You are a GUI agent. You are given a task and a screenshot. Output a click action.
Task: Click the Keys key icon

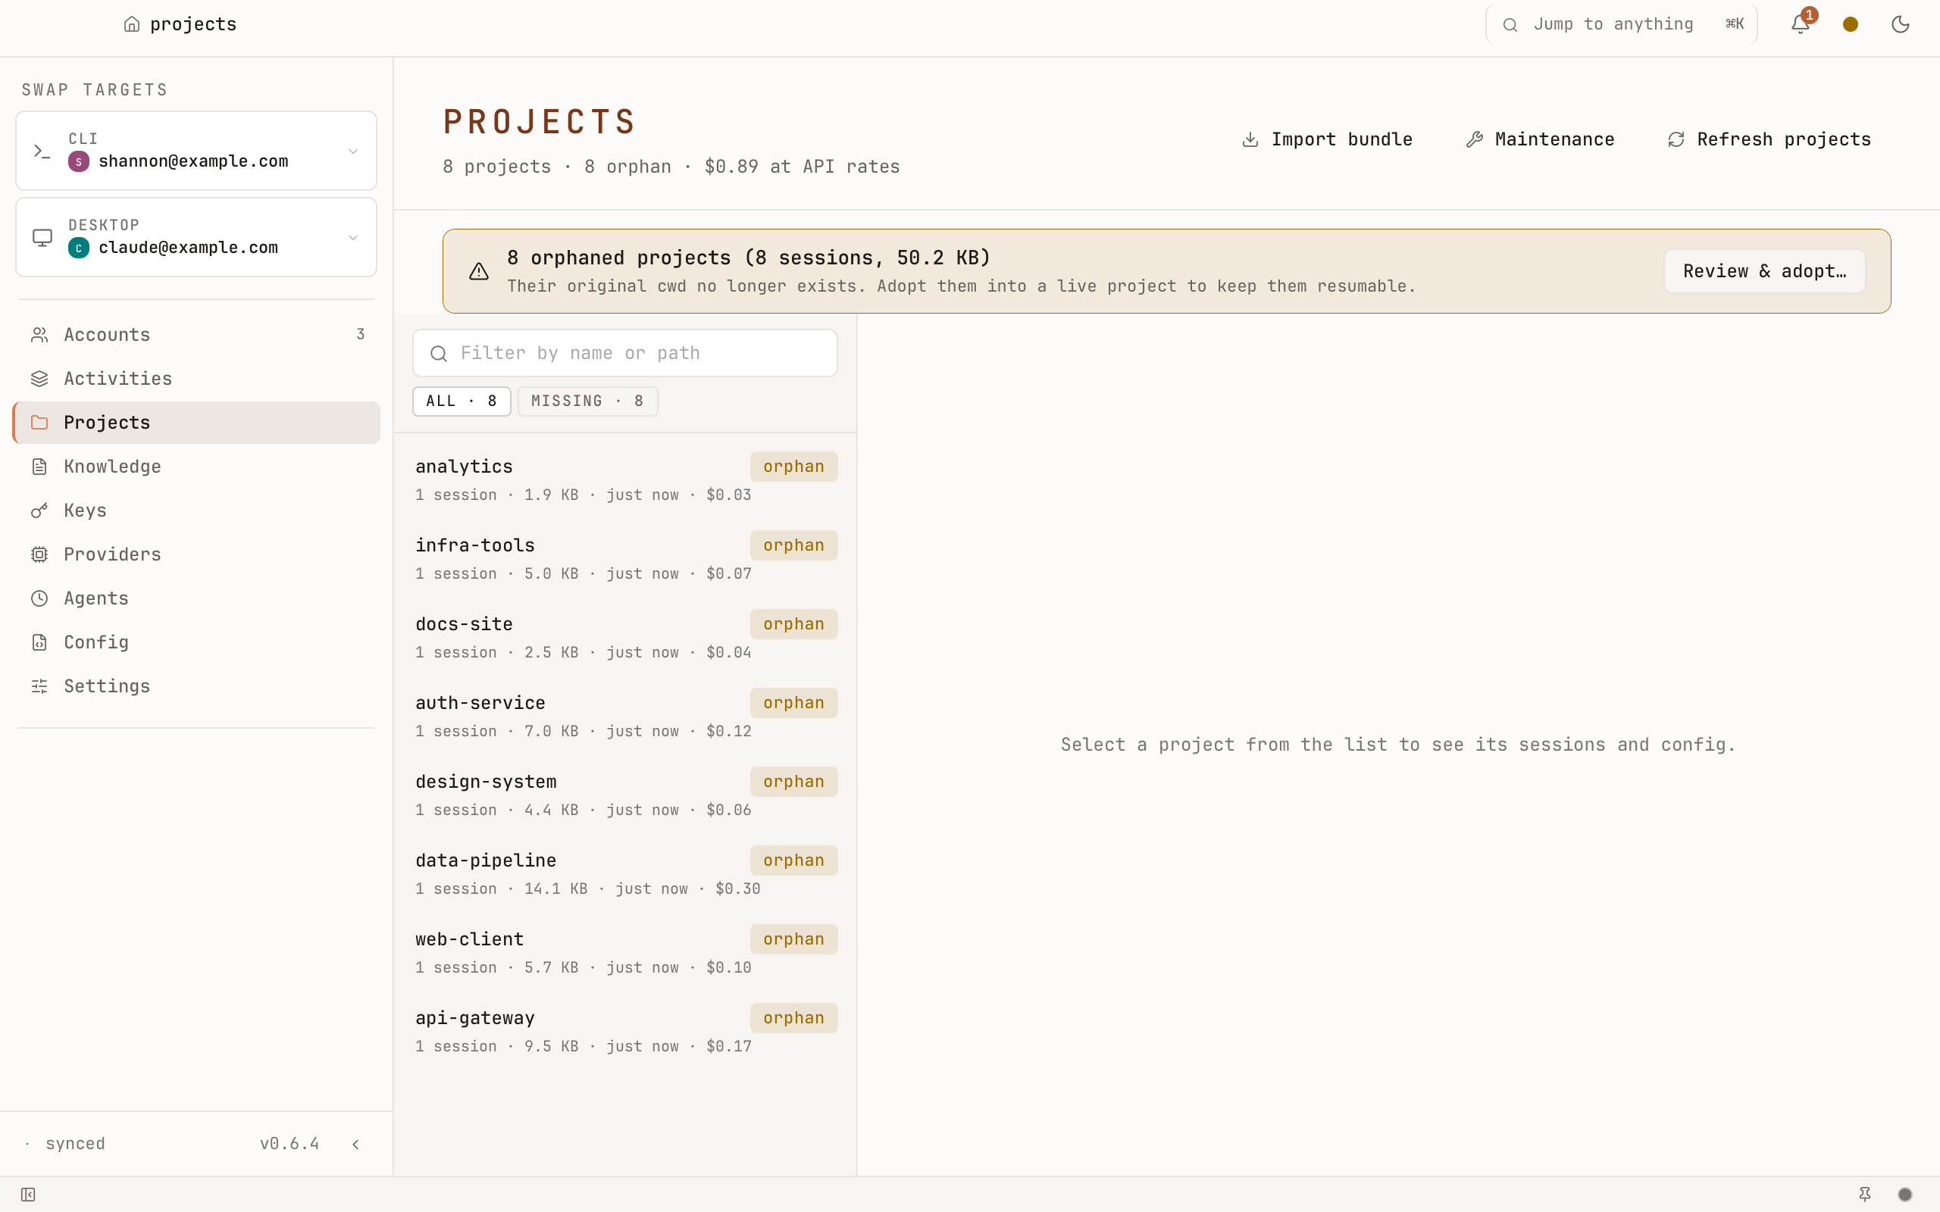(39, 511)
